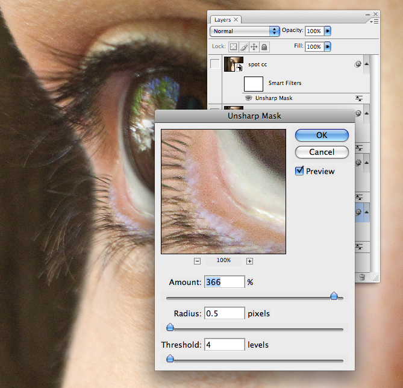403x388 pixels.
Task: Cancel the Unsharp Mask dialog
Action: 322,152
